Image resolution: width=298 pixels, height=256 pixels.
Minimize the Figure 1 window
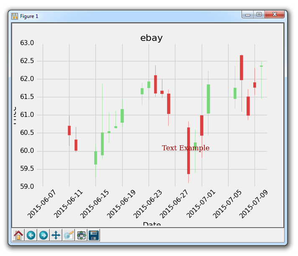[x=248, y=15]
